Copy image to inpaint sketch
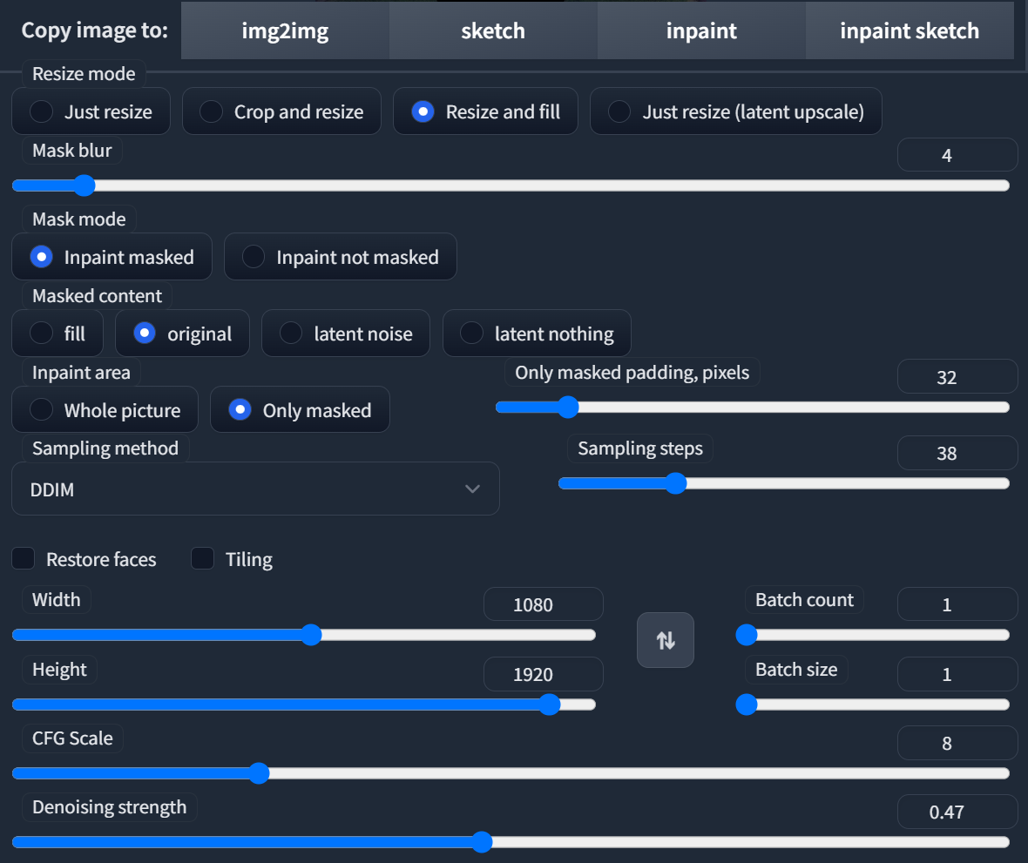The image size is (1028, 863). point(910,30)
